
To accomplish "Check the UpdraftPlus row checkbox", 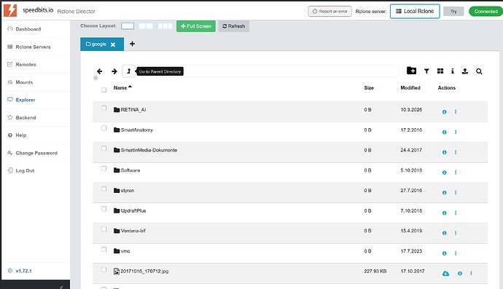I will click(x=104, y=209).
